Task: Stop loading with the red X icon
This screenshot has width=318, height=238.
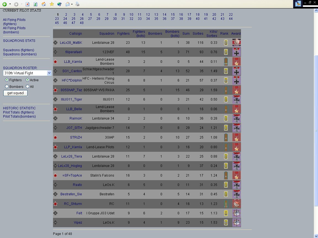Action: [x=28, y=4]
